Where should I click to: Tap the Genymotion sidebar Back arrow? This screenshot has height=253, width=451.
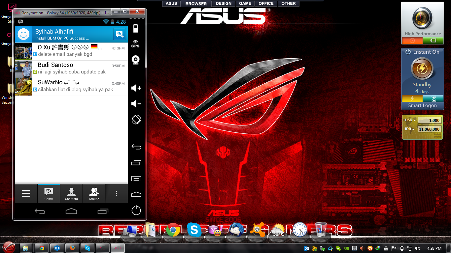(x=136, y=147)
